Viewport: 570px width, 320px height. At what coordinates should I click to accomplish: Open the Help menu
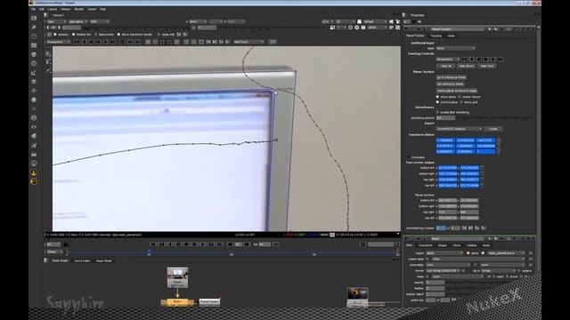[x=103, y=9]
